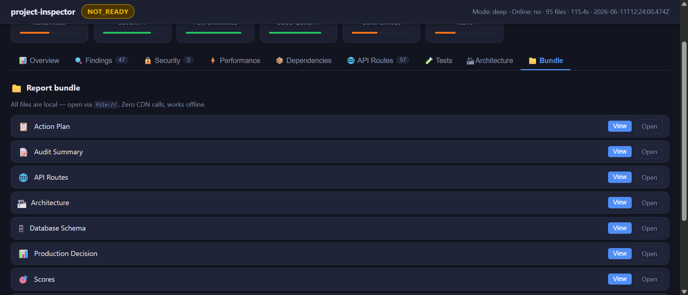Open the Action Plan file
Image resolution: width=688 pixels, height=295 pixels.
[649, 126]
